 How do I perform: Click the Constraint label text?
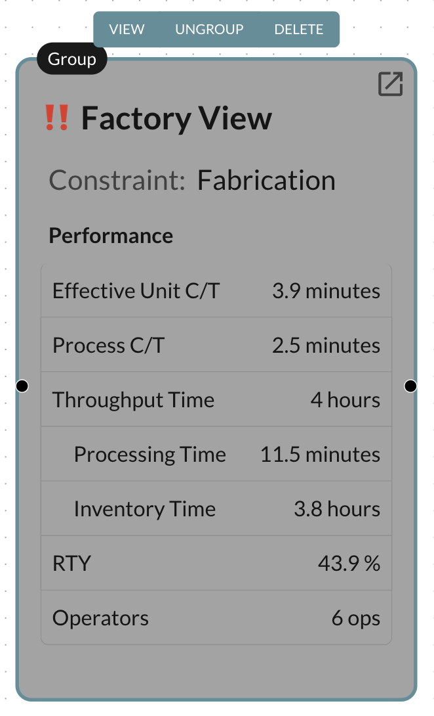pos(117,180)
